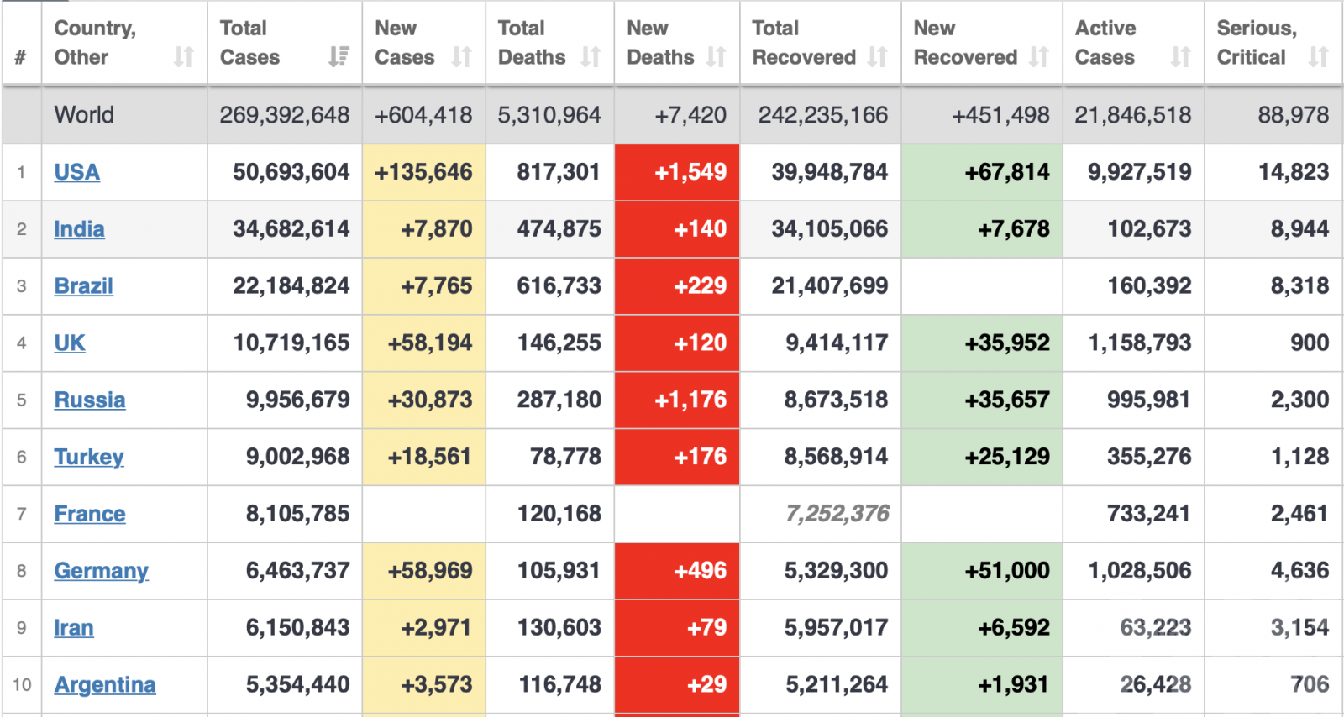Image resolution: width=1344 pixels, height=717 pixels.
Task: Click the 'New Recovered' header label
Action: [965, 42]
